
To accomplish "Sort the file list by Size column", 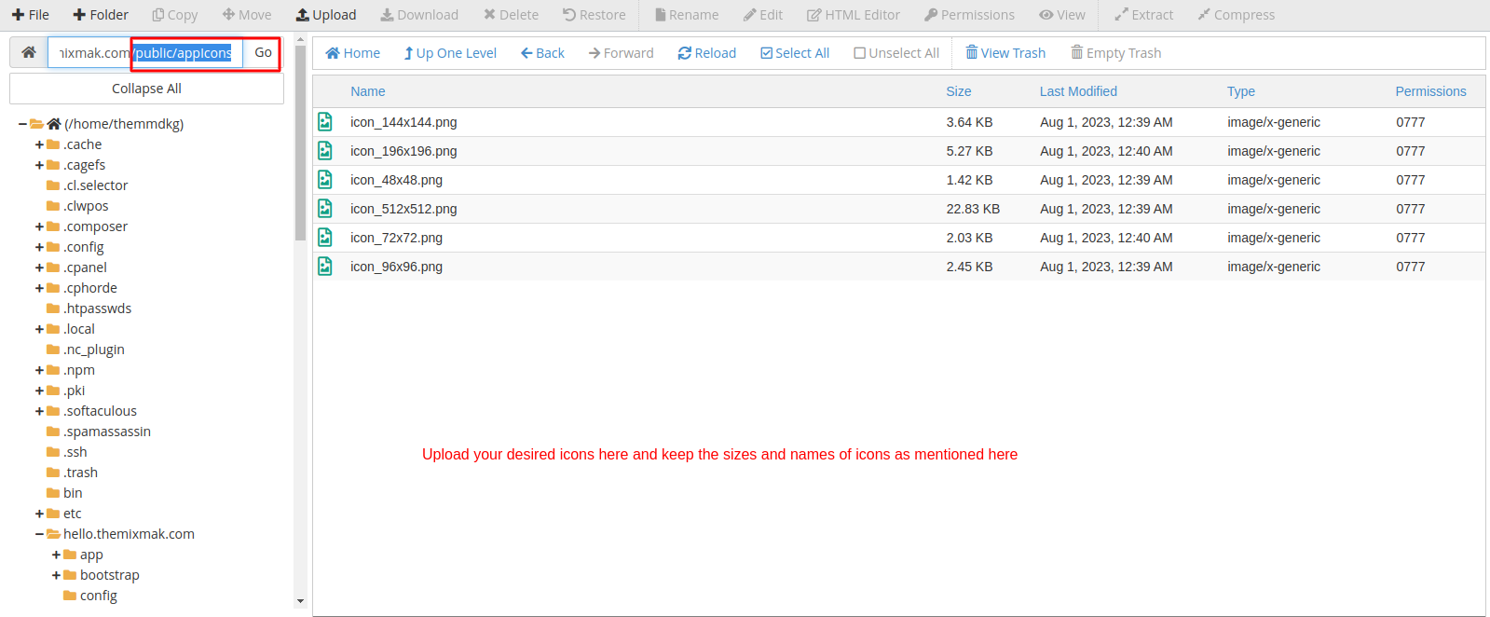I will click(x=958, y=91).
